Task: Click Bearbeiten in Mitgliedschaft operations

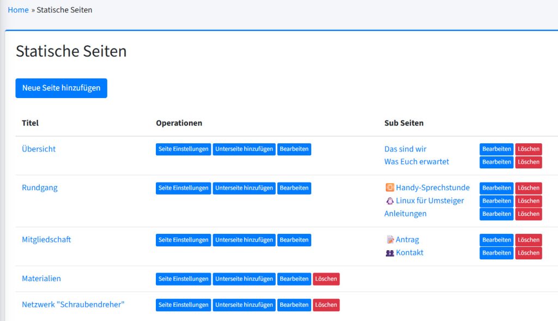Action: [294, 240]
